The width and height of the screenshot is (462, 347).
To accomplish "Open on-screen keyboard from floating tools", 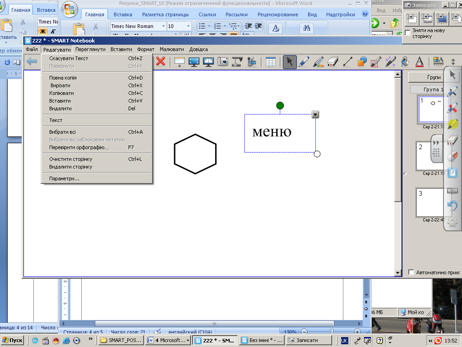I will click(x=453, y=191).
